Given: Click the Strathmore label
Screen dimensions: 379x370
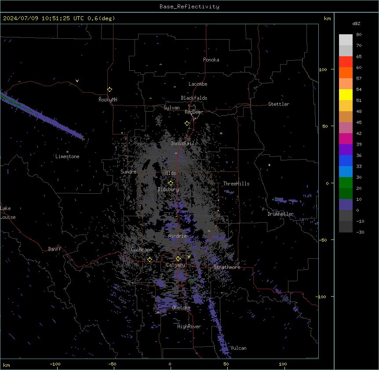Looking at the screenshot, I should (227, 267).
